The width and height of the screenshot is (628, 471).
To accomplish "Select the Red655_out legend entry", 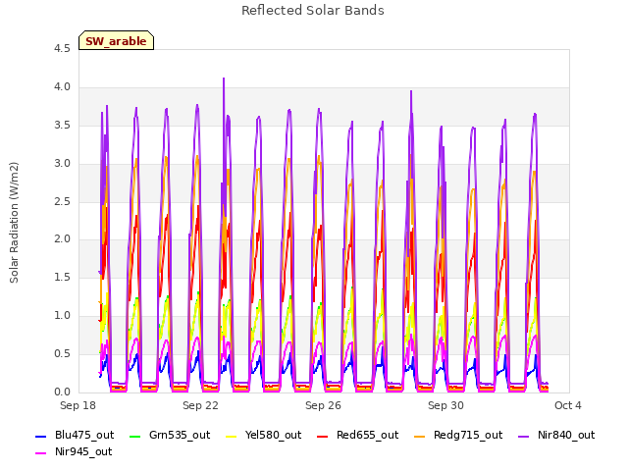I will click(x=357, y=435).
